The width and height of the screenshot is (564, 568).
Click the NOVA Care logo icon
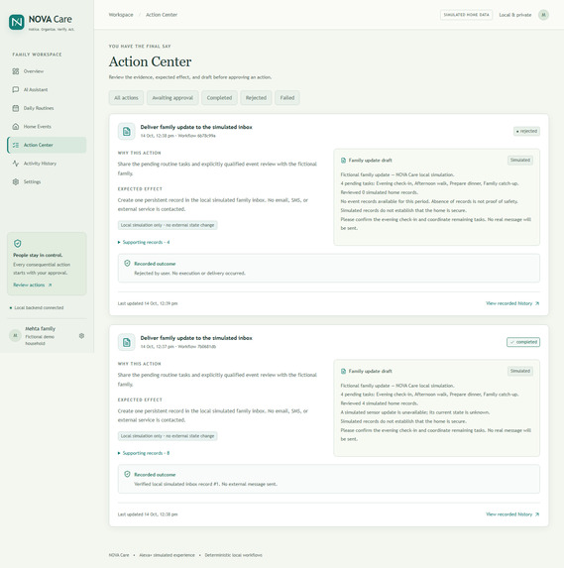(x=17, y=22)
